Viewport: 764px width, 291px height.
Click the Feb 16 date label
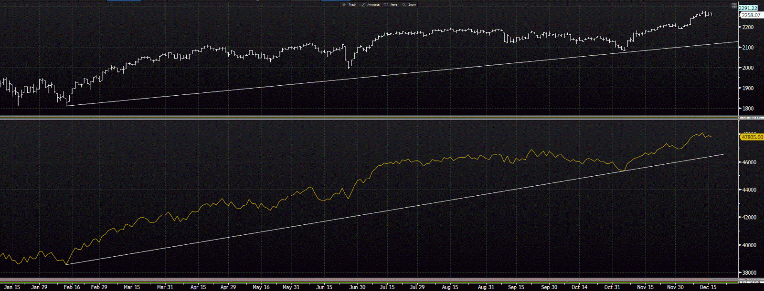coord(72,287)
